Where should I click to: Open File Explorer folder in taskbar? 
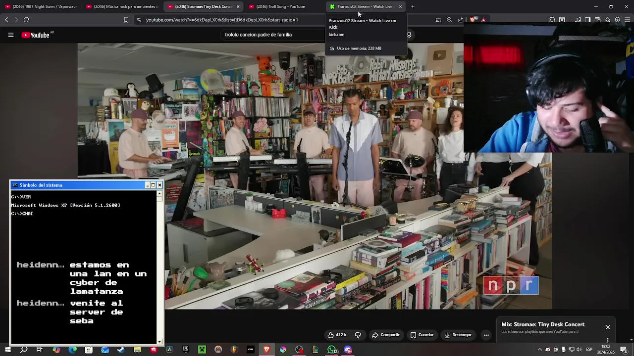pos(137,350)
